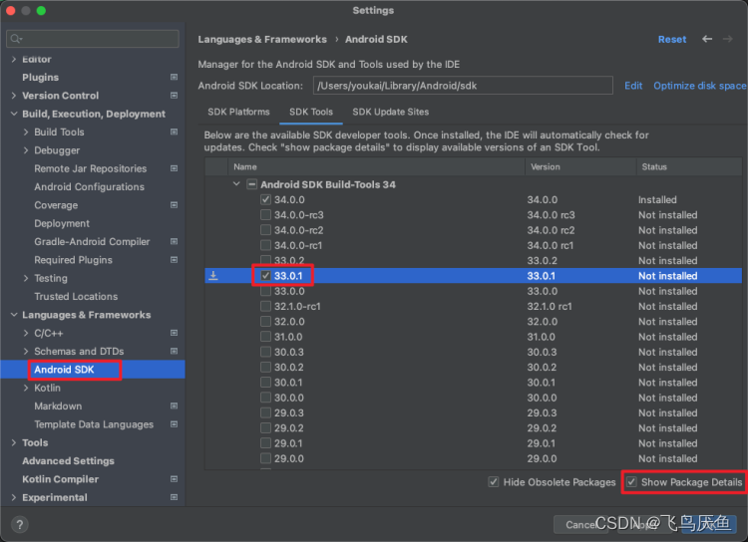Expand the Build Tools node

[26, 133]
